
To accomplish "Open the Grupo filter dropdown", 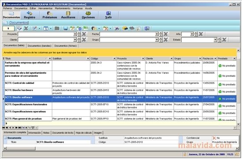I will (156, 40).
